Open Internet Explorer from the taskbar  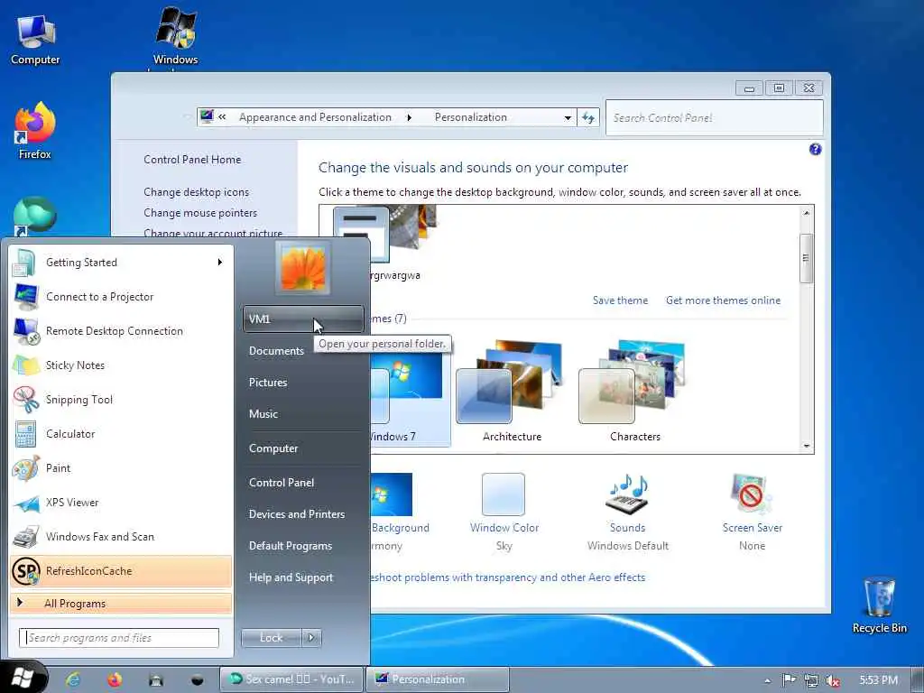click(x=73, y=679)
